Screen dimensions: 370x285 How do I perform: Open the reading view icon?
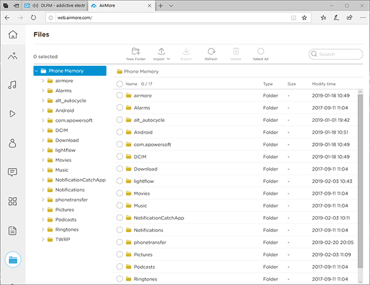[x=294, y=18]
